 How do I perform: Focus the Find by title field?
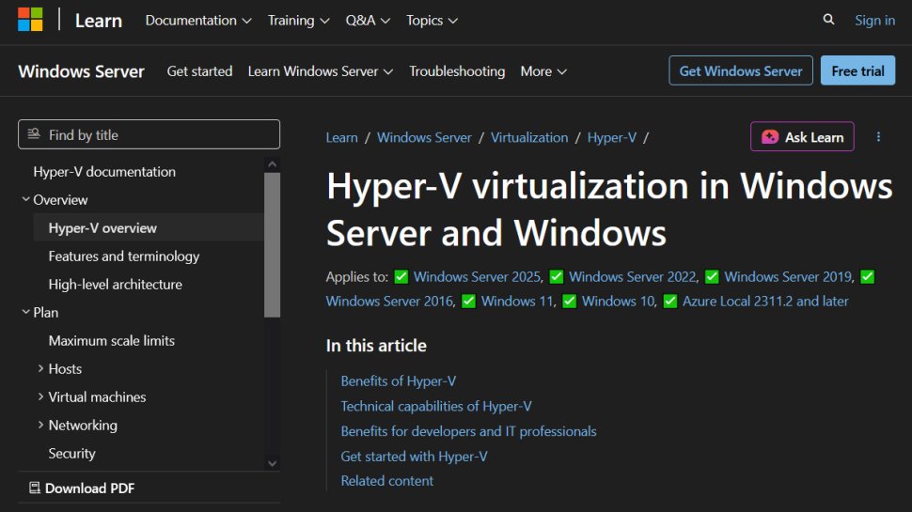(x=149, y=135)
